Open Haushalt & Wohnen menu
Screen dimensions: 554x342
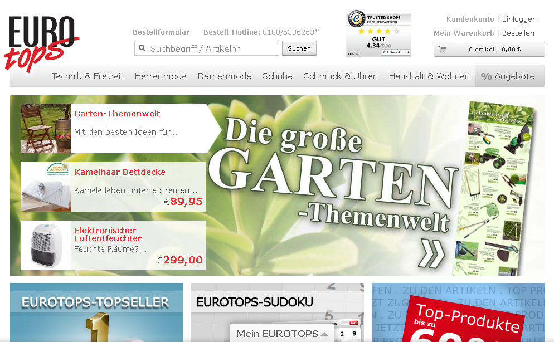[x=429, y=76]
